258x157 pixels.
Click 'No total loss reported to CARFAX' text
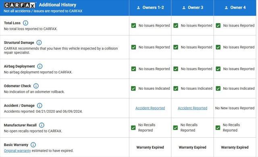coord(31,29)
